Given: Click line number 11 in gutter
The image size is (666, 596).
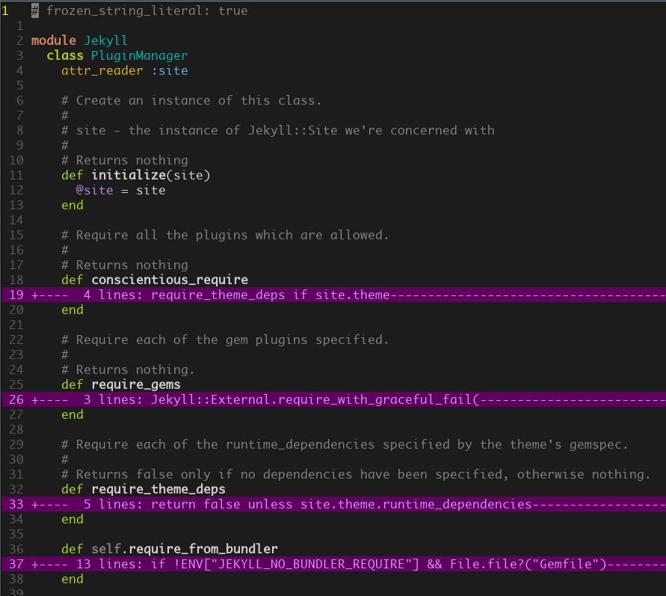Looking at the screenshot, I should point(16,175).
